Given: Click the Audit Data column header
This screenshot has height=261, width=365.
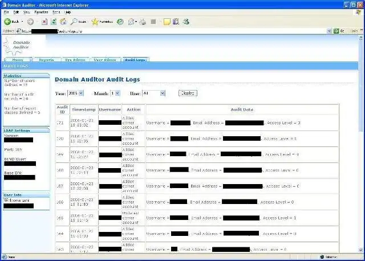Looking at the screenshot, I should 242,109.
